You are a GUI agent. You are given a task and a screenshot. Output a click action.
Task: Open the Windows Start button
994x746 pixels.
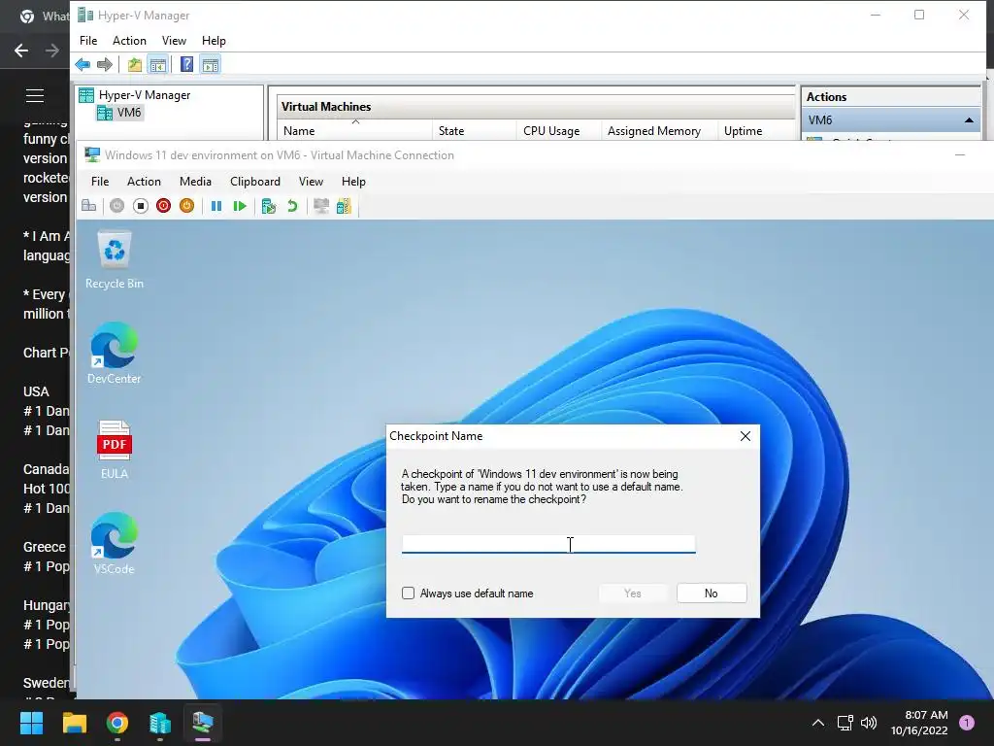(31, 723)
